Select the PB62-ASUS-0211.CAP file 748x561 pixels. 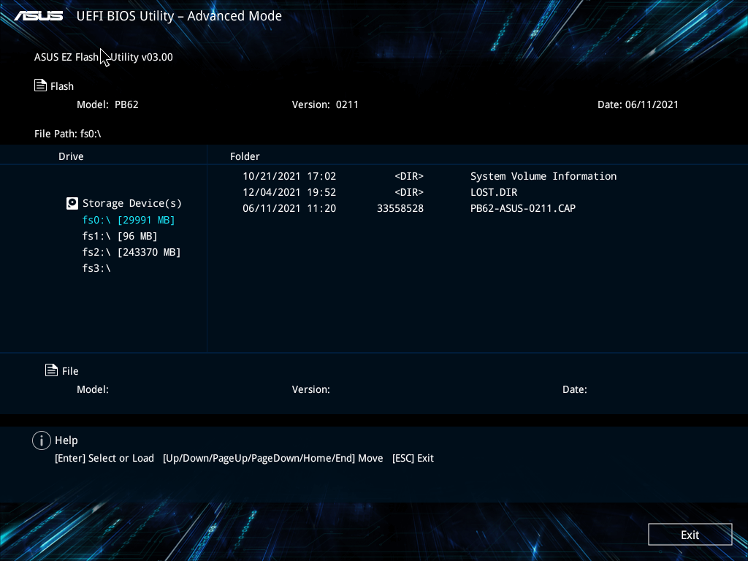click(x=523, y=208)
